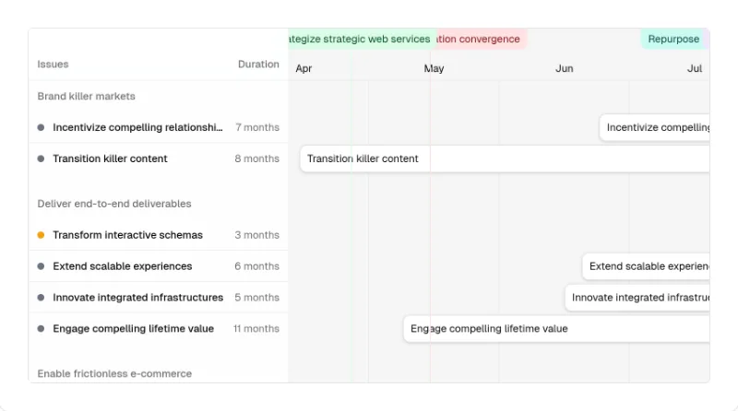Select the Engage compelling lifetime value timeline bar

coord(557,329)
